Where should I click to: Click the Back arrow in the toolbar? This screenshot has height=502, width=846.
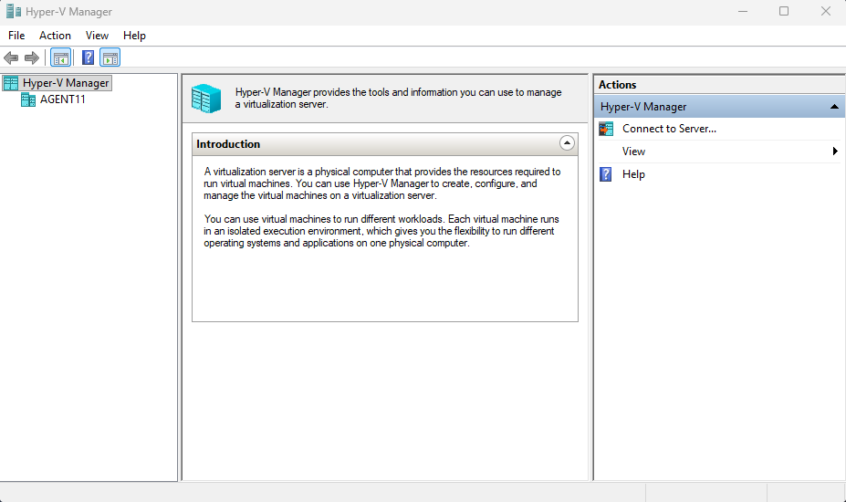tap(11, 58)
